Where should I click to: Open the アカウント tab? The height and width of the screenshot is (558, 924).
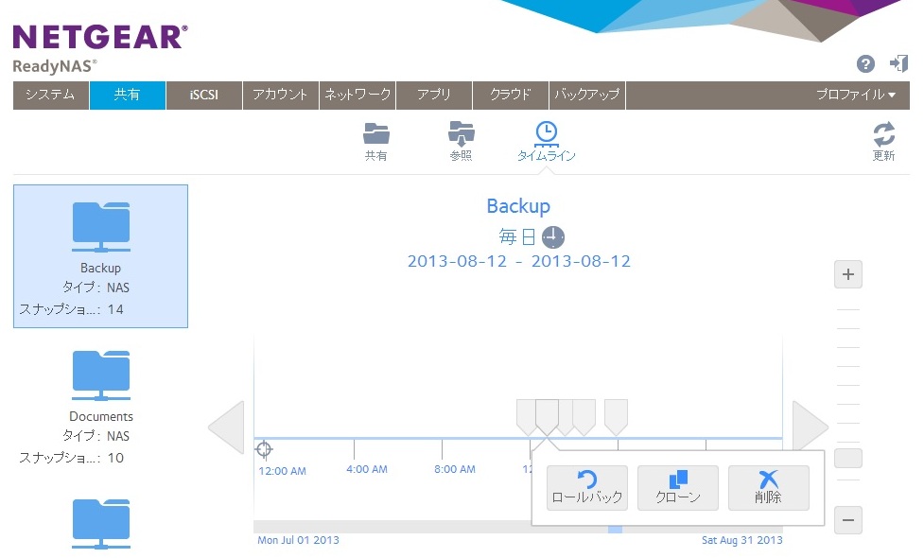pyautogui.click(x=281, y=95)
